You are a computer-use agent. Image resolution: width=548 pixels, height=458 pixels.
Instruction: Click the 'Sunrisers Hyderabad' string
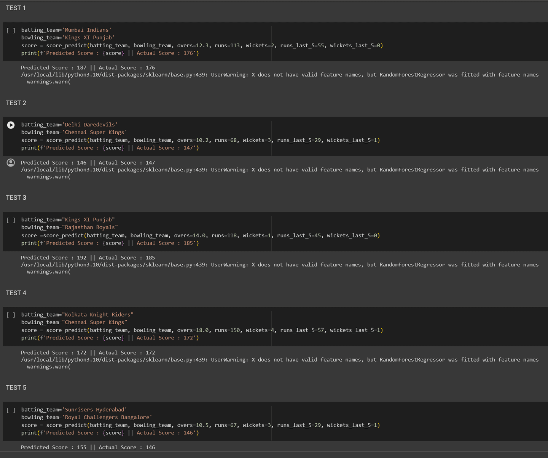[x=94, y=410]
